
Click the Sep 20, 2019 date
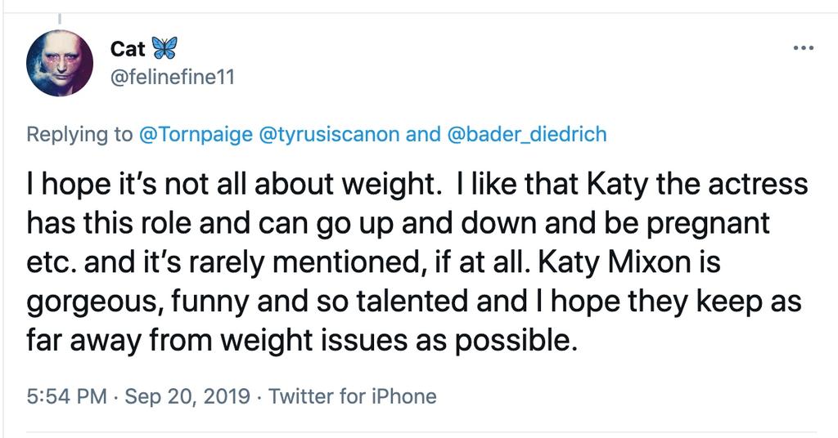187,397
